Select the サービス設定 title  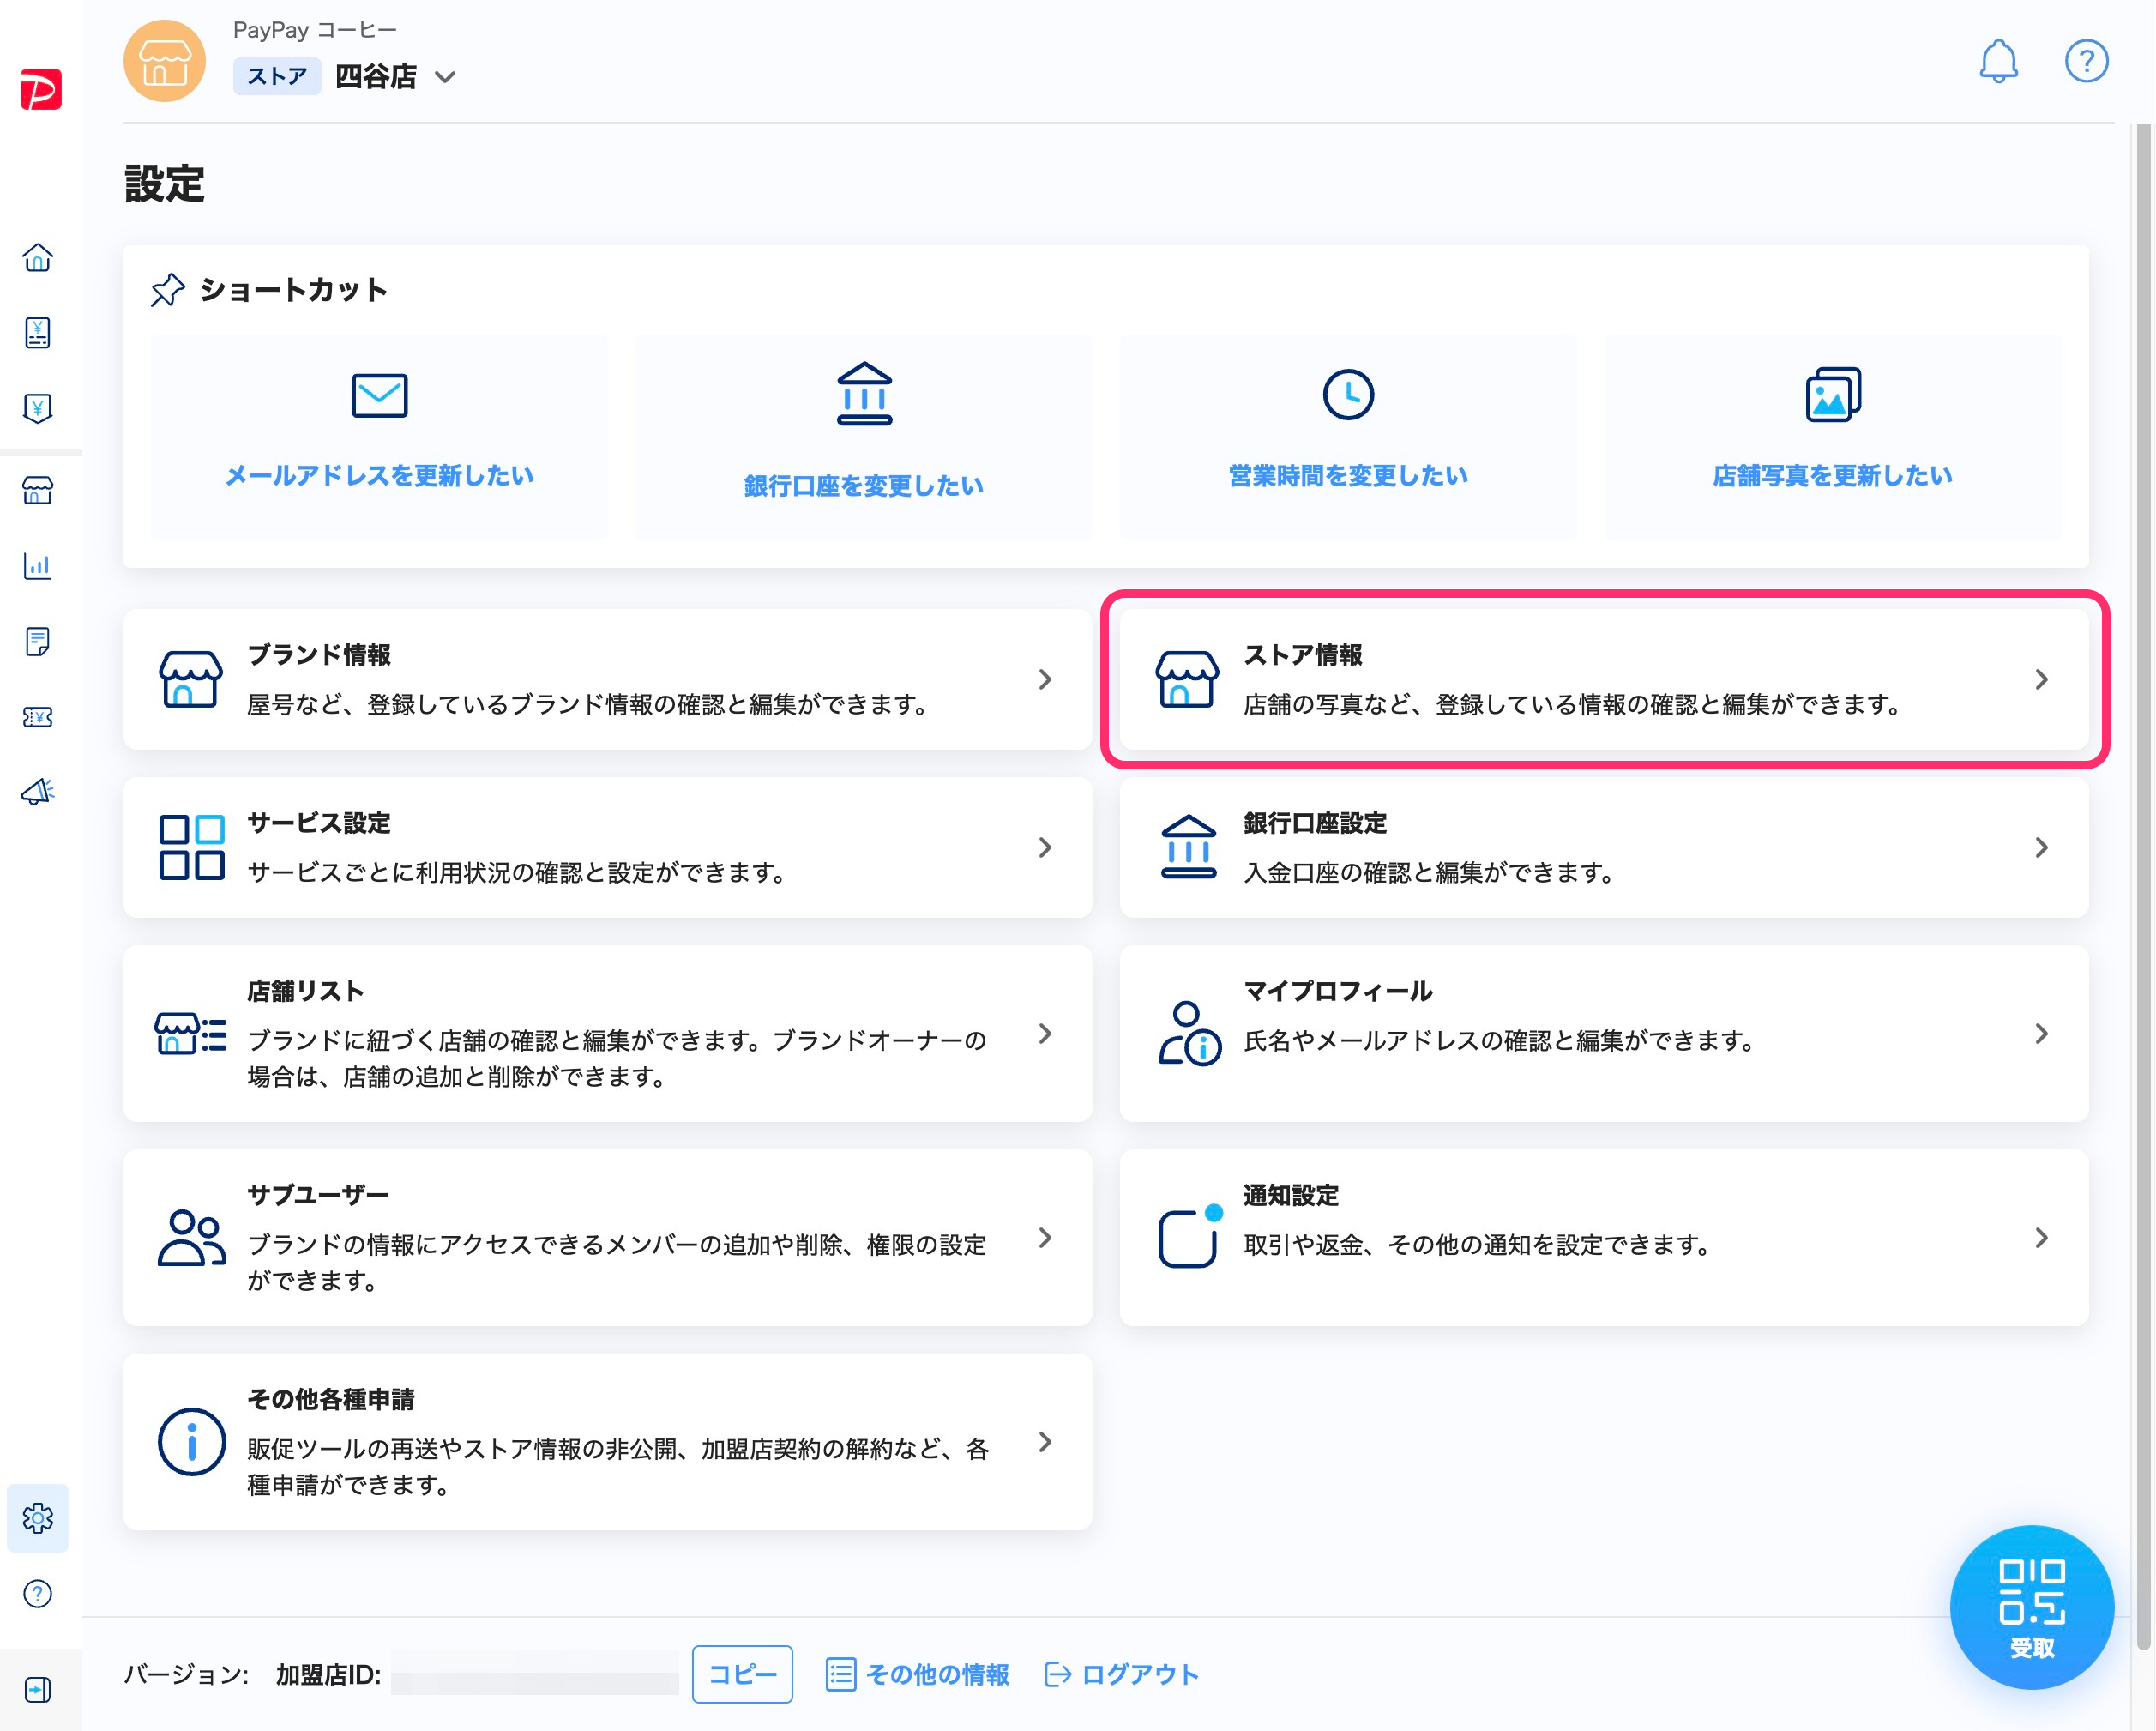point(319,823)
